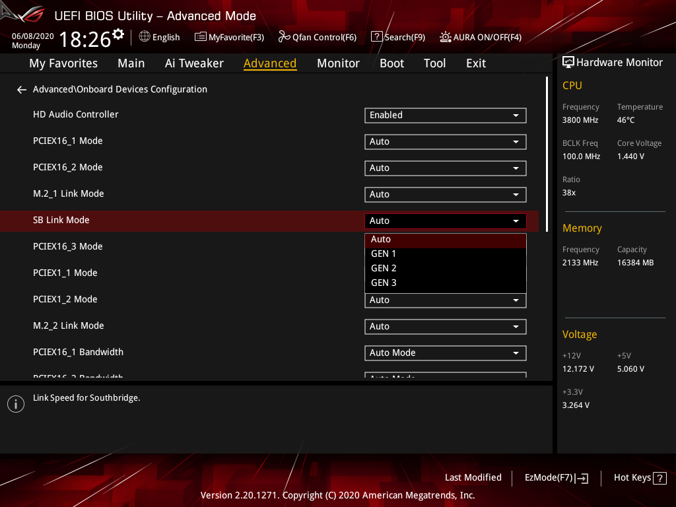Click the Hot Keys question mark box
Image resolution: width=676 pixels, height=507 pixels.
coord(660,478)
